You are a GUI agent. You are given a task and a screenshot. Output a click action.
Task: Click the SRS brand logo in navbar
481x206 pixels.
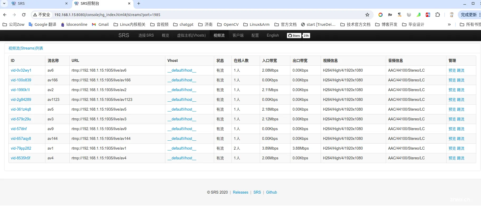click(124, 35)
